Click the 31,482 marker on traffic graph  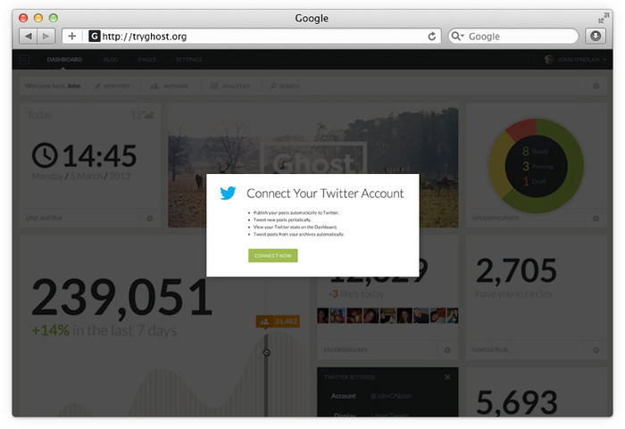pos(278,321)
